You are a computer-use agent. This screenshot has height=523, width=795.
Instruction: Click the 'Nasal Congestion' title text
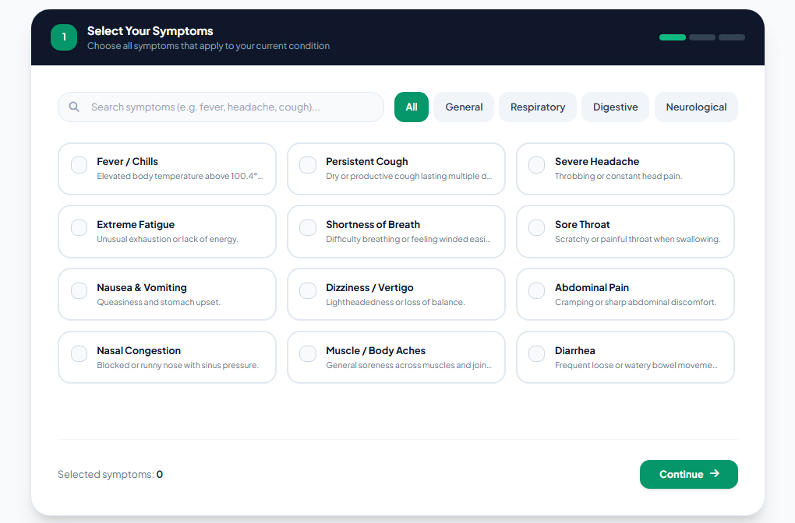pyautogui.click(x=139, y=350)
